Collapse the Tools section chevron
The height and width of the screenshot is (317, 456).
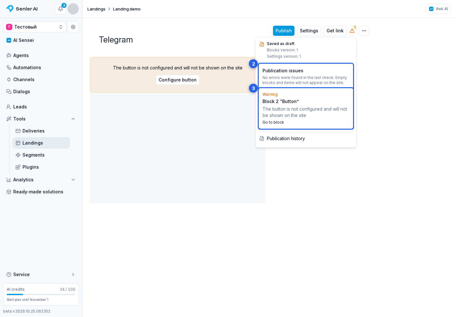73,119
